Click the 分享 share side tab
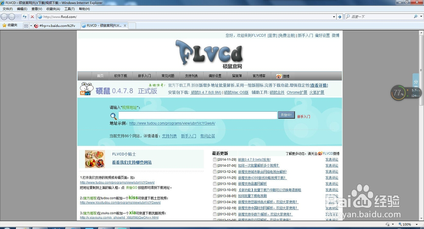Viewport: 424px width, 229px height. click(x=416, y=82)
